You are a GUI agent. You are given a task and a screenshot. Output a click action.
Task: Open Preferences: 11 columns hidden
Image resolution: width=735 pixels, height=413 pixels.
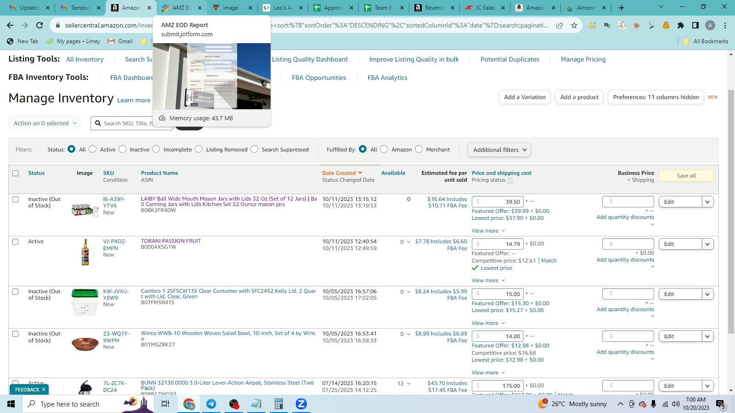tap(656, 97)
